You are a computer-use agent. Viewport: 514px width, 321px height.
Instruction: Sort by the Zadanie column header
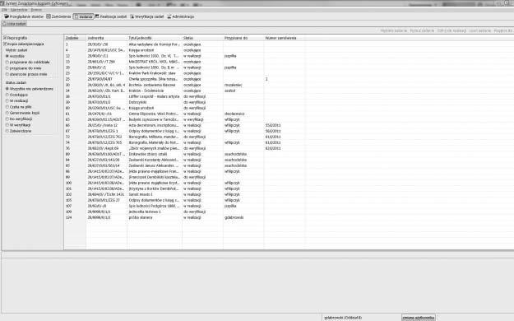[x=75, y=38]
